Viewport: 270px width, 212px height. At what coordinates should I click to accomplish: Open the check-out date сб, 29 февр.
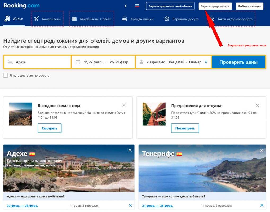click(x=119, y=62)
